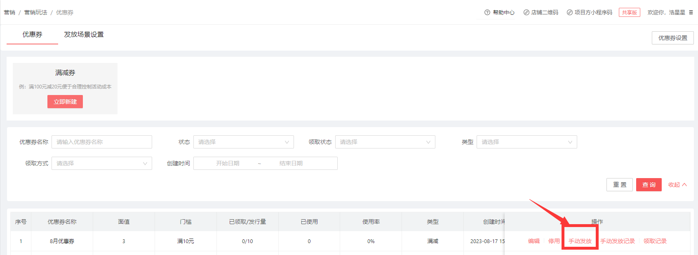Switch to the 发放场景设置 tab
This screenshot has width=698, height=255.
pos(84,35)
